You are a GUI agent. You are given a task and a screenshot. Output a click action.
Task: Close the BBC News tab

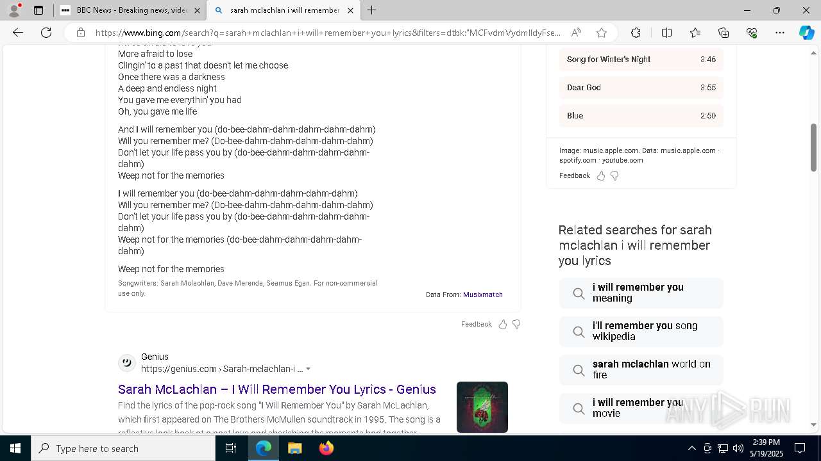(197, 10)
